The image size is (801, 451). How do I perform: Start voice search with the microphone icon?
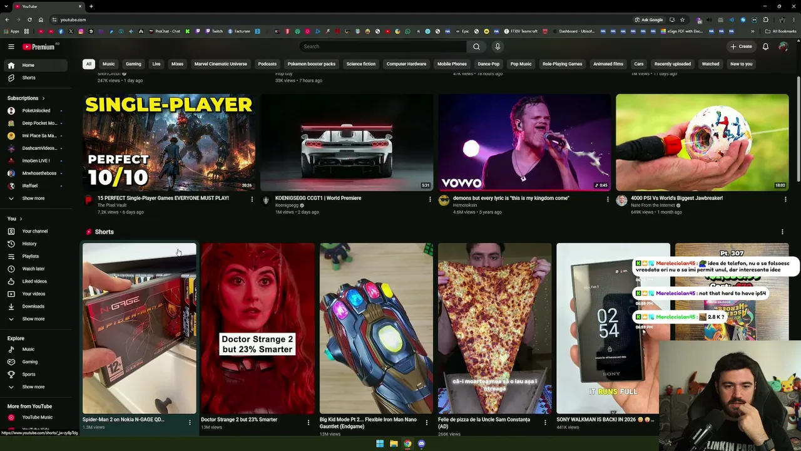click(x=497, y=46)
